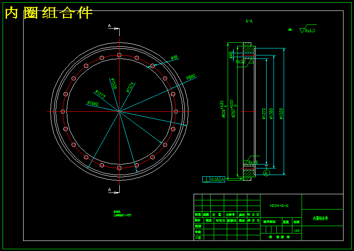Select the circled datum A marker

(x=267, y=173)
